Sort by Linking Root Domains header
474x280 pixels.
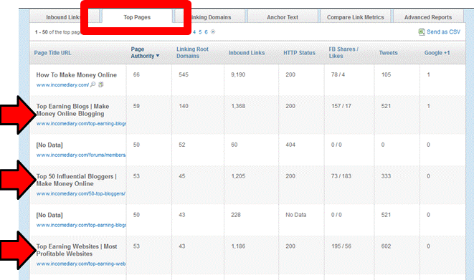click(x=193, y=52)
